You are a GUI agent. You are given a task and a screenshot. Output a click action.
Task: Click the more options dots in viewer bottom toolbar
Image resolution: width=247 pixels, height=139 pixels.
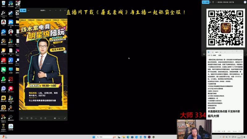[59, 118]
